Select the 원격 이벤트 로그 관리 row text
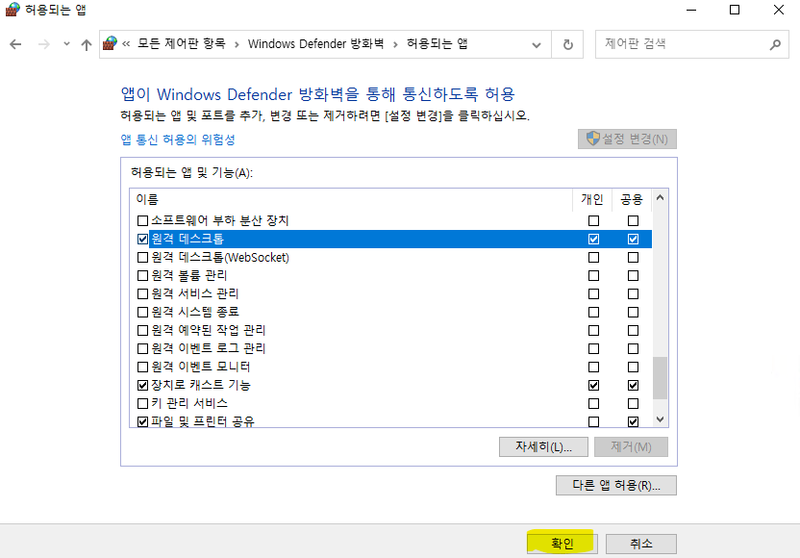The image size is (800, 558). 208,348
